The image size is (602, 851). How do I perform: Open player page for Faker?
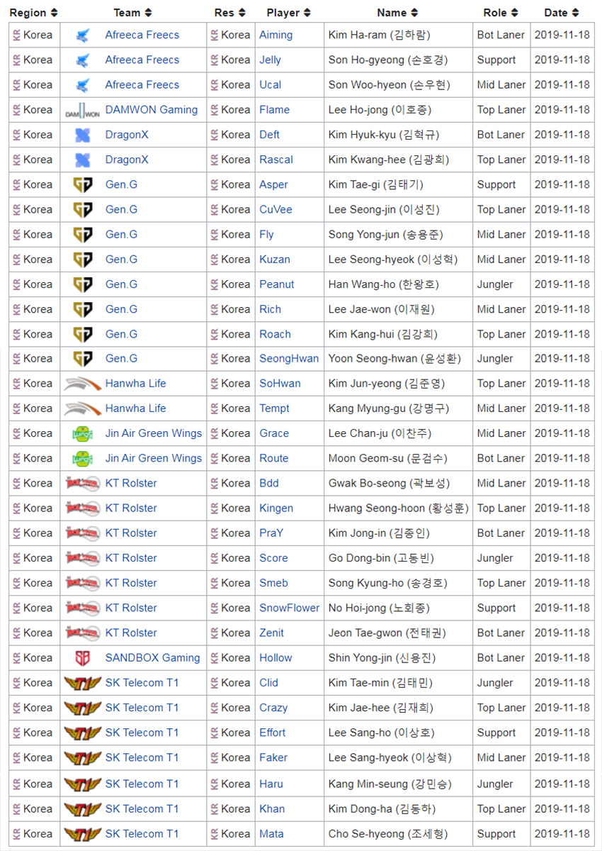(x=273, y=757)
